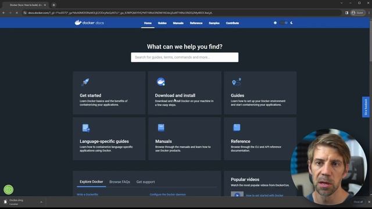
Task: Click the Docker docs whale logo
Action: [89, 23]
